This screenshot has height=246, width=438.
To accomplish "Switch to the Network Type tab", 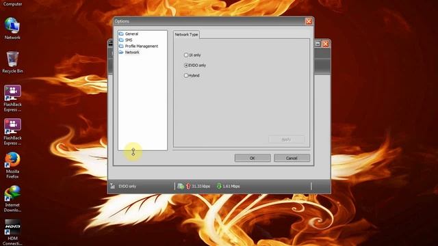I will point(186,34).
